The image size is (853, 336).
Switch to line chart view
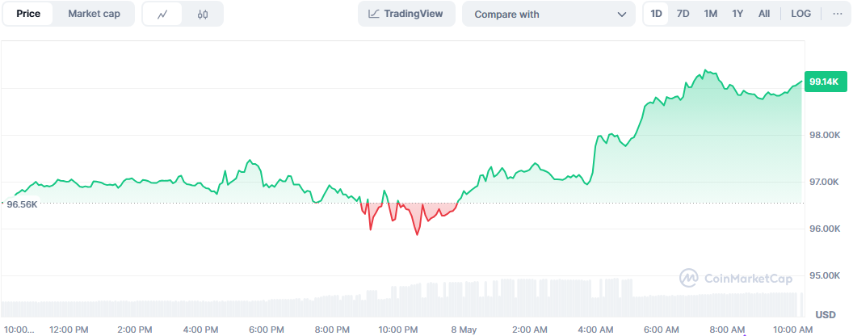pos(162,14)
